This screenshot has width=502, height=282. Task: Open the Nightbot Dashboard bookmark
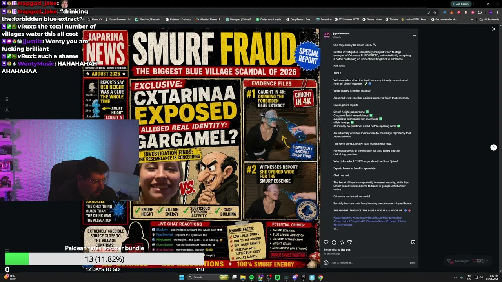click(178, 20)
